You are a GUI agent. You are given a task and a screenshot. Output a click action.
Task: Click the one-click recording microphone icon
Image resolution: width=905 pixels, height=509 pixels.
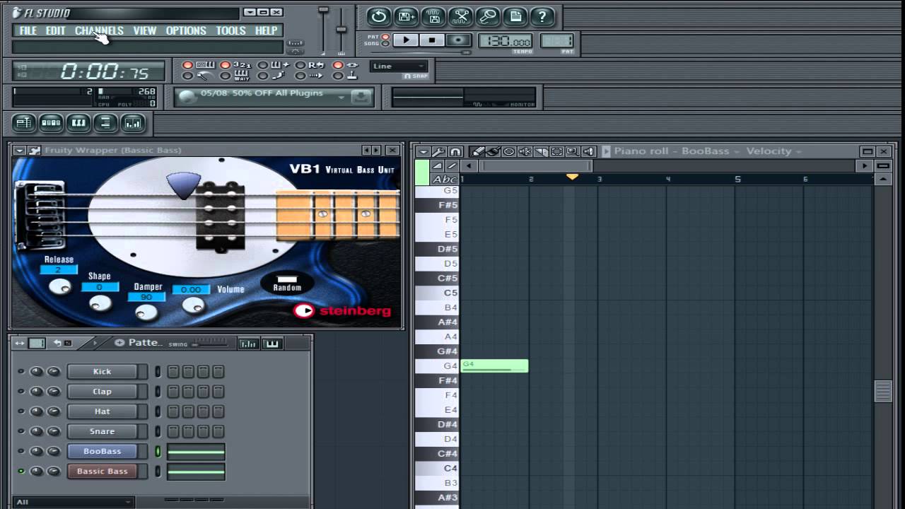pos(488,16)
